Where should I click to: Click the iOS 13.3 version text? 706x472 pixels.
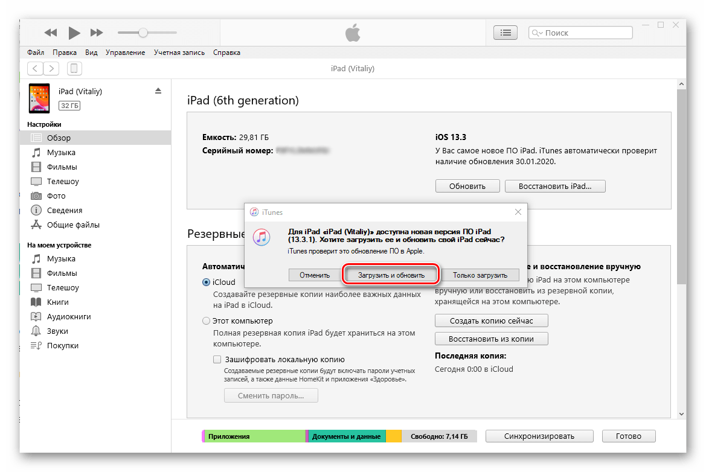point(451,137)
